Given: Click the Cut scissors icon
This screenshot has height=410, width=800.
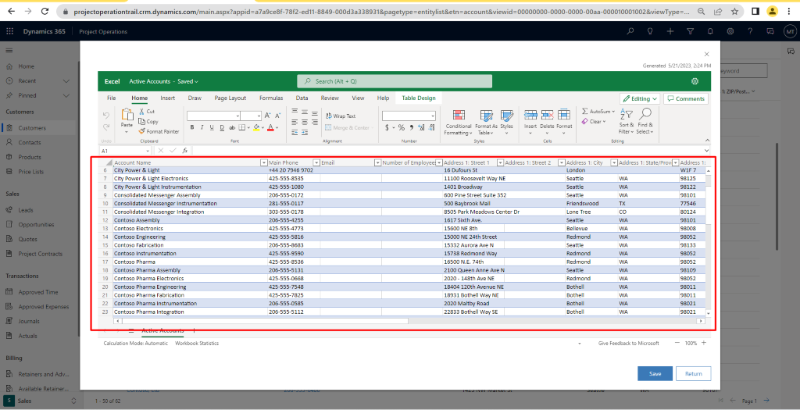Looking at the screenshot, I should pos(141,112).
